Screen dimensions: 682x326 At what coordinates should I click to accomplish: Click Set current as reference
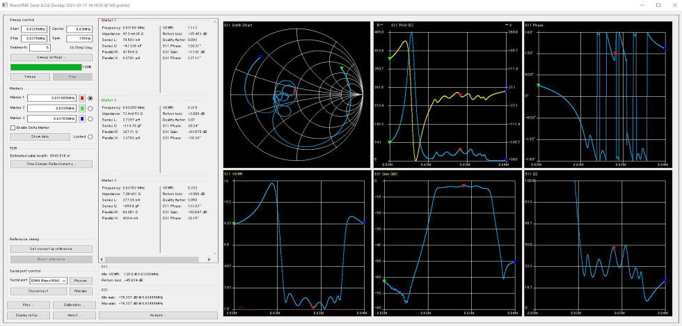50,249
